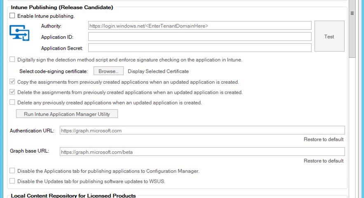
Task: Check disable the Updates tab option
Action: [12, 181]
